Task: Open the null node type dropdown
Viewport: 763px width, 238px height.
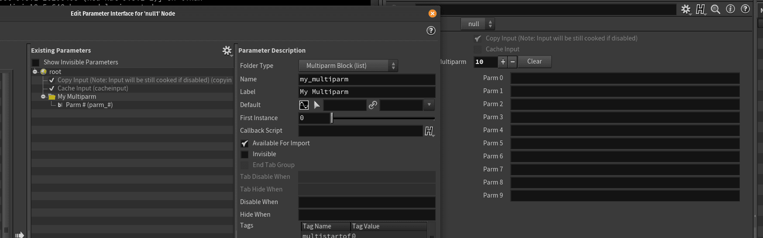Action: pyautogui.click(x=478, y=24)
